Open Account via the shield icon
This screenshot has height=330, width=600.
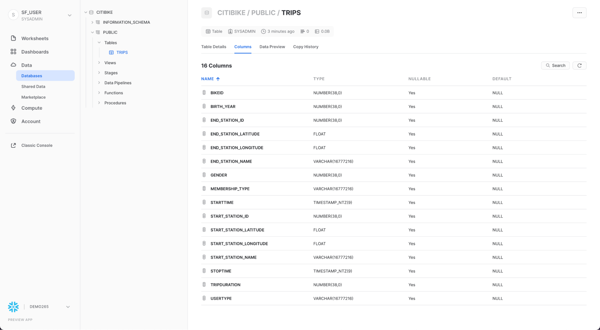click(x=13, y=121)
